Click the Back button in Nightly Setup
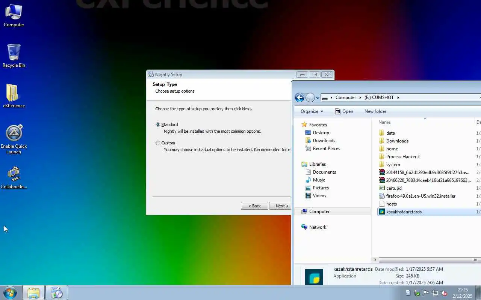 click(254, 206)
